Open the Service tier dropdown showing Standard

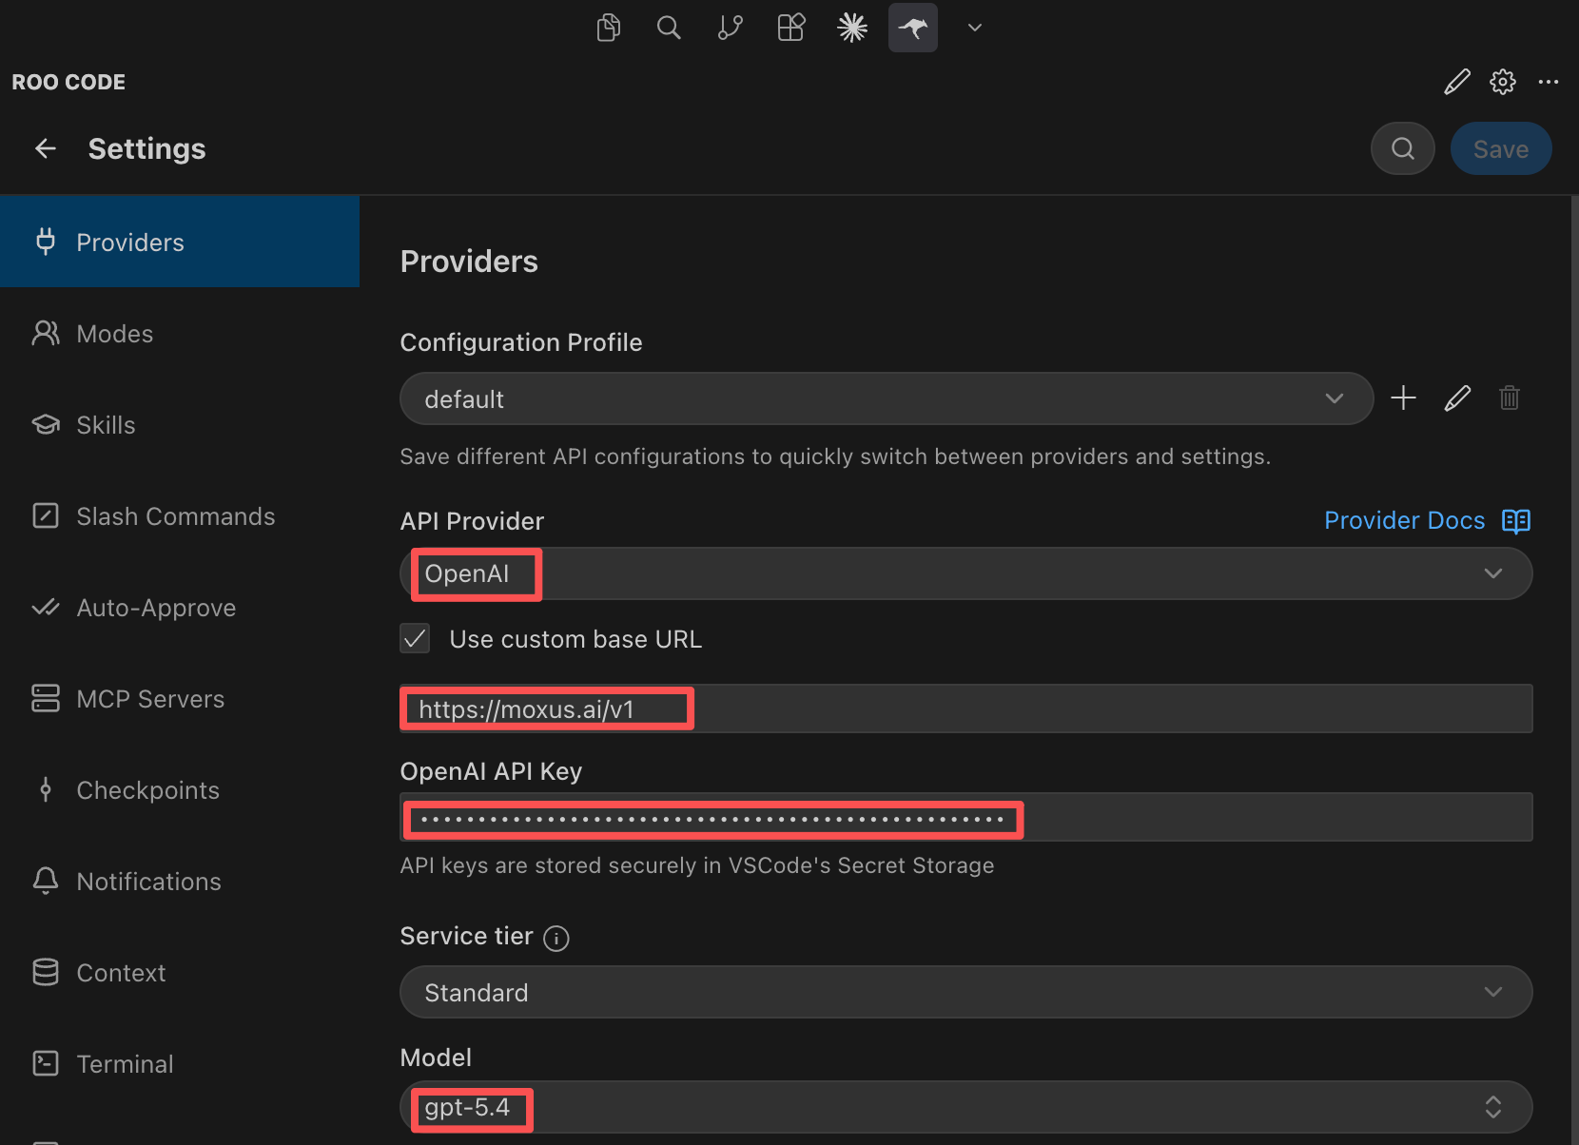point(966,992)
